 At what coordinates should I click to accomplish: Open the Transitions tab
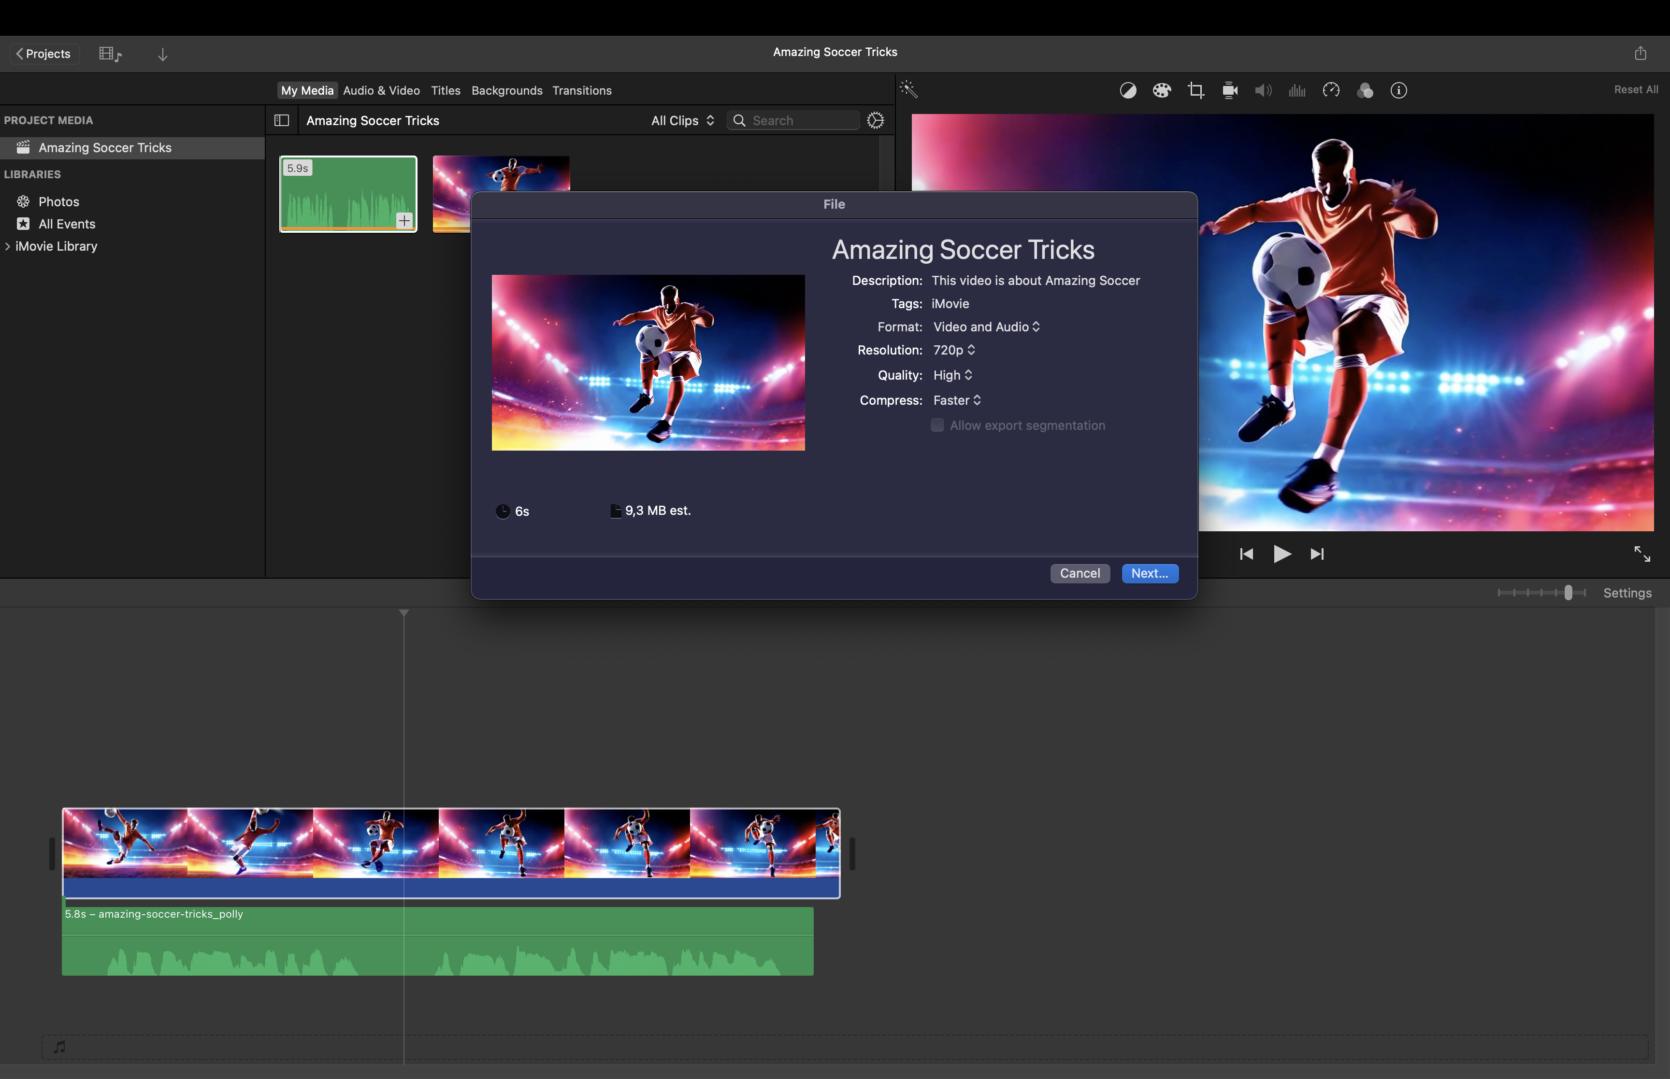(x=582, y=90)
